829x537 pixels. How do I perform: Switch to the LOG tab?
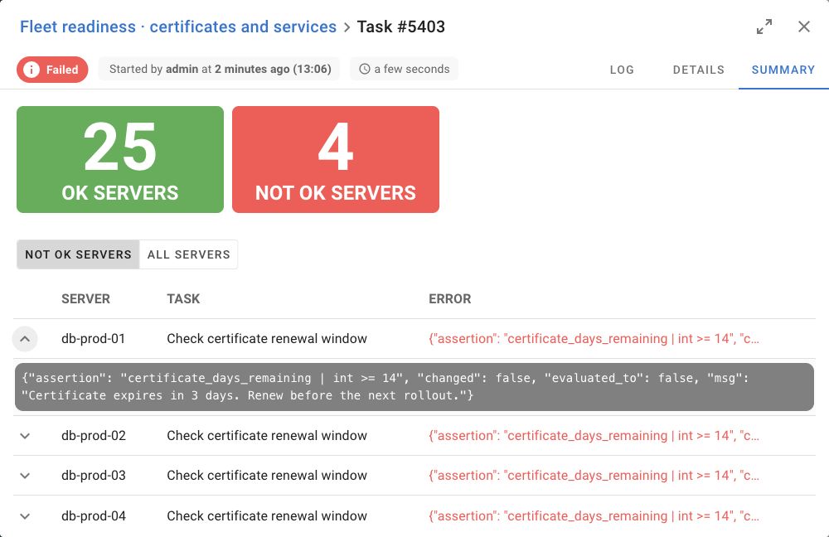click(622, 70)
